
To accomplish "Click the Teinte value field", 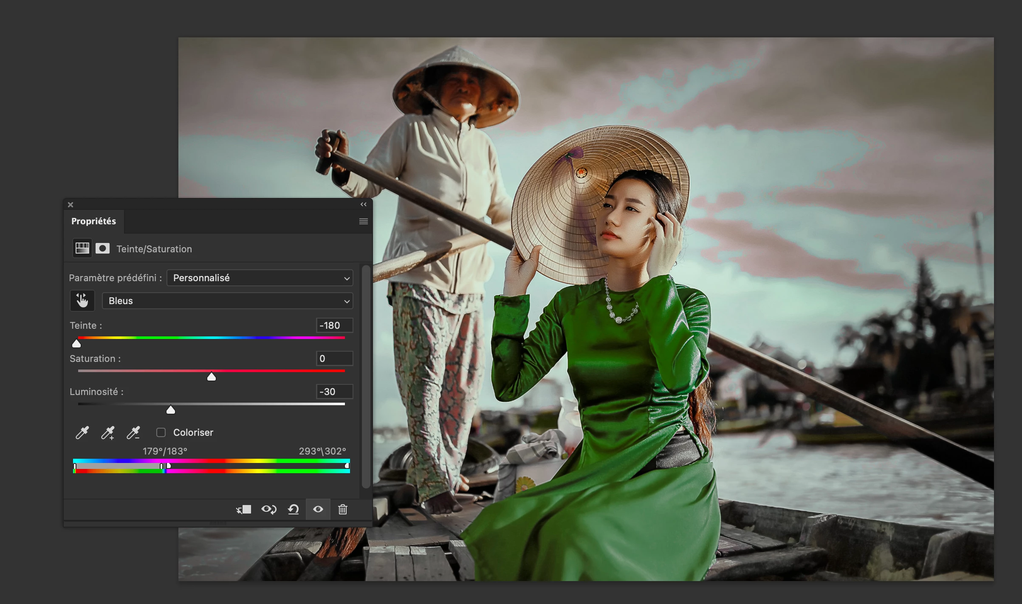I will click(x=334, y=325).
